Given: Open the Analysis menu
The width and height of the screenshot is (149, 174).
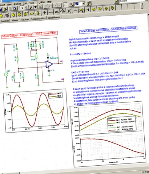Looking at the screenshot, I should tap(17, 4).
